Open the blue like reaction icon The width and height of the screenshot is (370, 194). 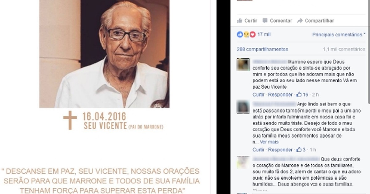[240, 34]
